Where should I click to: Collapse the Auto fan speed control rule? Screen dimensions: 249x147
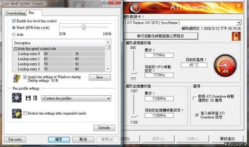[x=16, y=49]
